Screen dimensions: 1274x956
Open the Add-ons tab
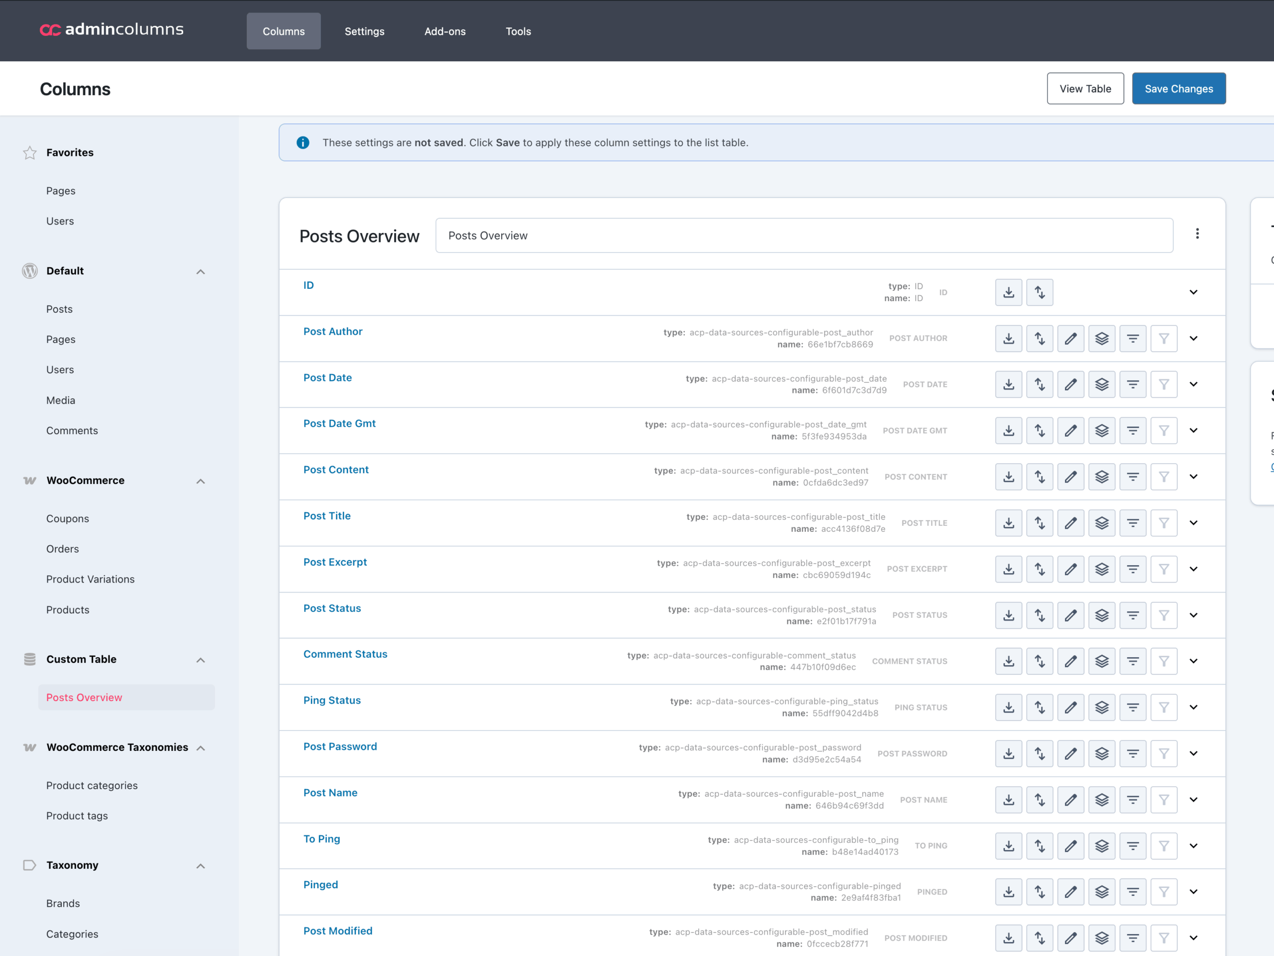[x=444, y=31]
